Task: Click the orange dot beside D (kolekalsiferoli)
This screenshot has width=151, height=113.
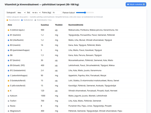Action: click(8, 81)
